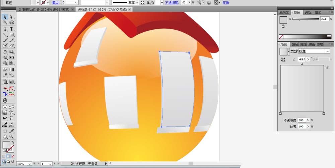The image size is (335, 168).
Task: Delete gradient stop trash icon
Action: (x=327, y=67)
